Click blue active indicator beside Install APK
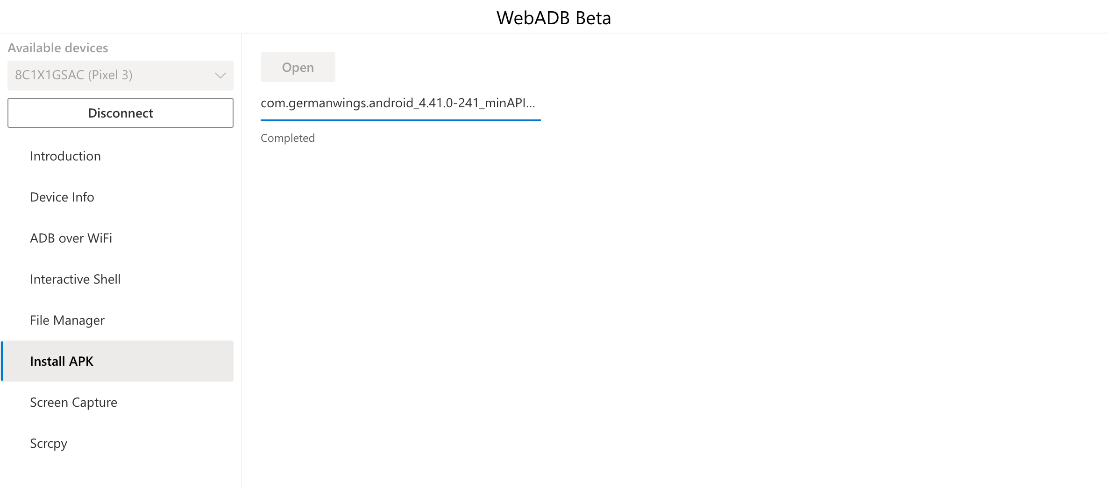1108x487 pixels. point(2,361)
